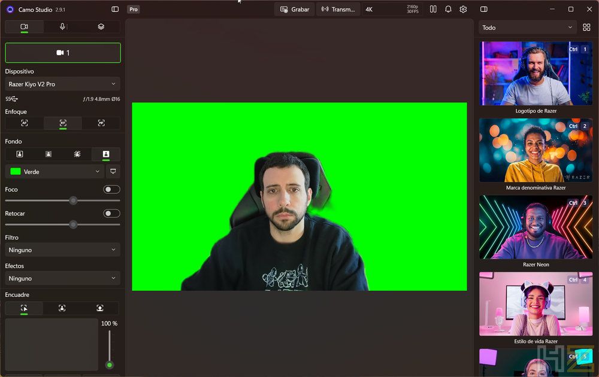Apply the Estilo de vida Razer template
599x377 pixels.
[x=536, y=304]
